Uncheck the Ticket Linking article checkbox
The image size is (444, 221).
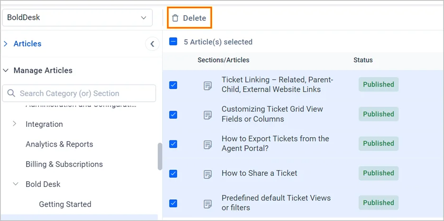(x=173, y=85)
